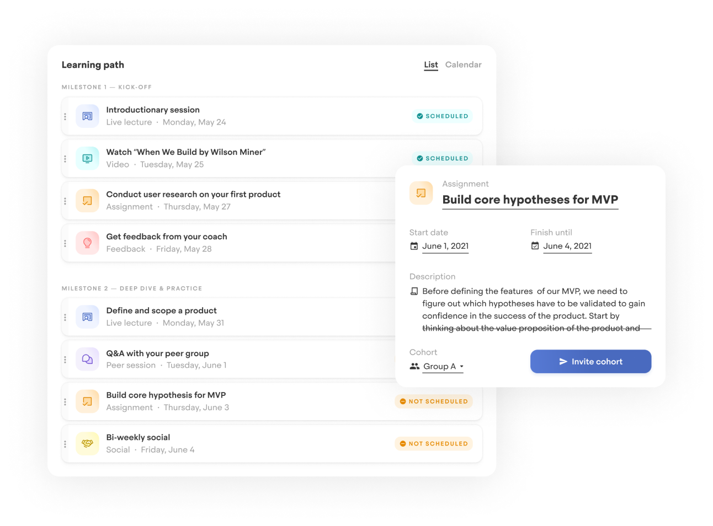Click the calendar icon next to Start date

click(x=414, y=246)
